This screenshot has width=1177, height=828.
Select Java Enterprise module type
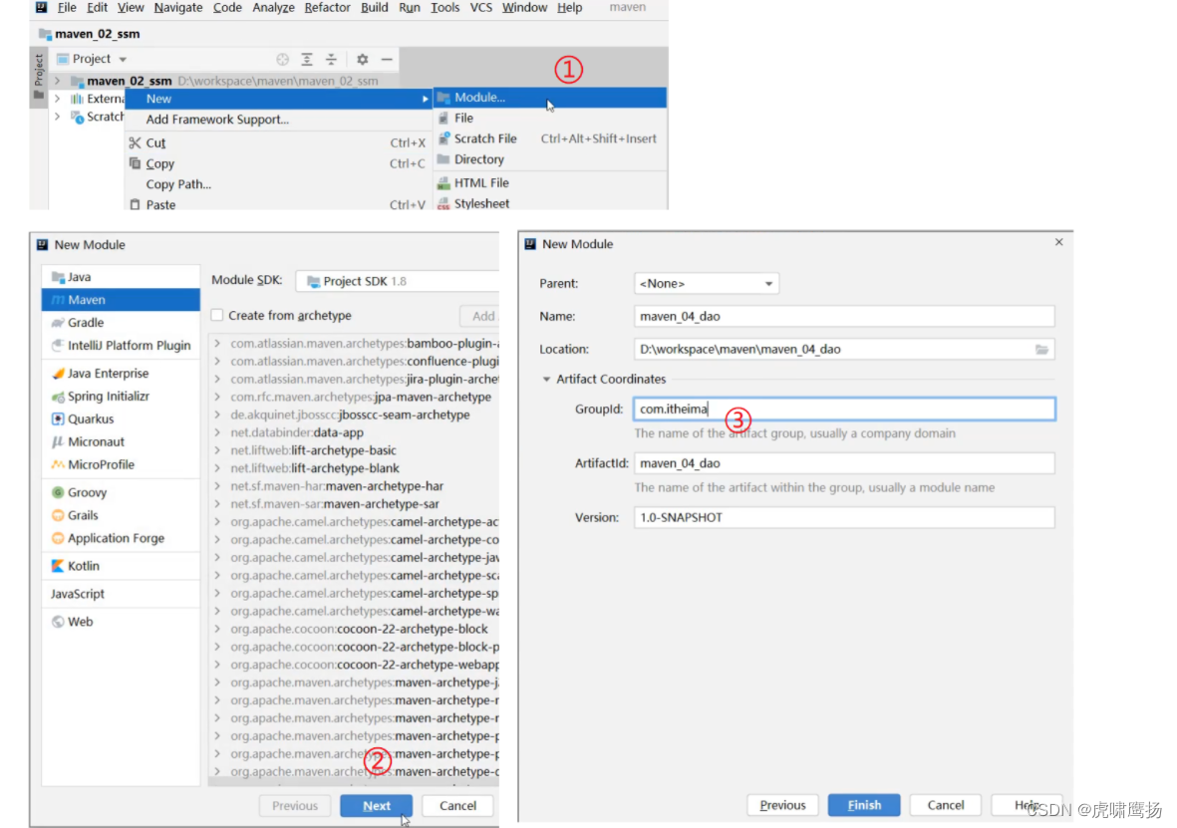pos(121,373)
